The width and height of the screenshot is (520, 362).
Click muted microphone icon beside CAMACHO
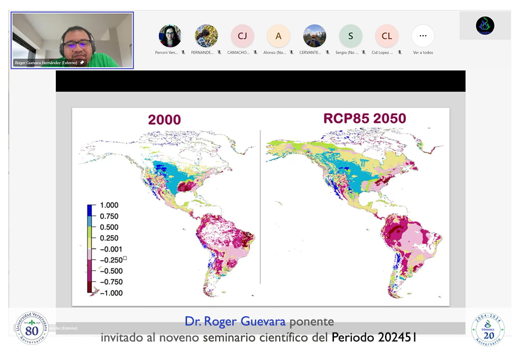coord(255,52)
